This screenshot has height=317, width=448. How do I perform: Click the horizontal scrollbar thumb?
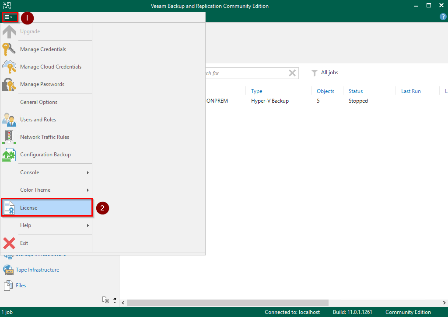227,303
